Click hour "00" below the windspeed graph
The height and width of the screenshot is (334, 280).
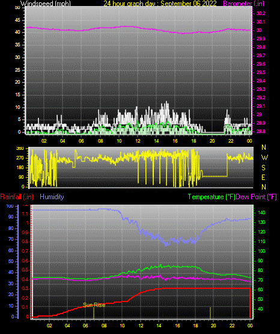(x=249, y=141)
